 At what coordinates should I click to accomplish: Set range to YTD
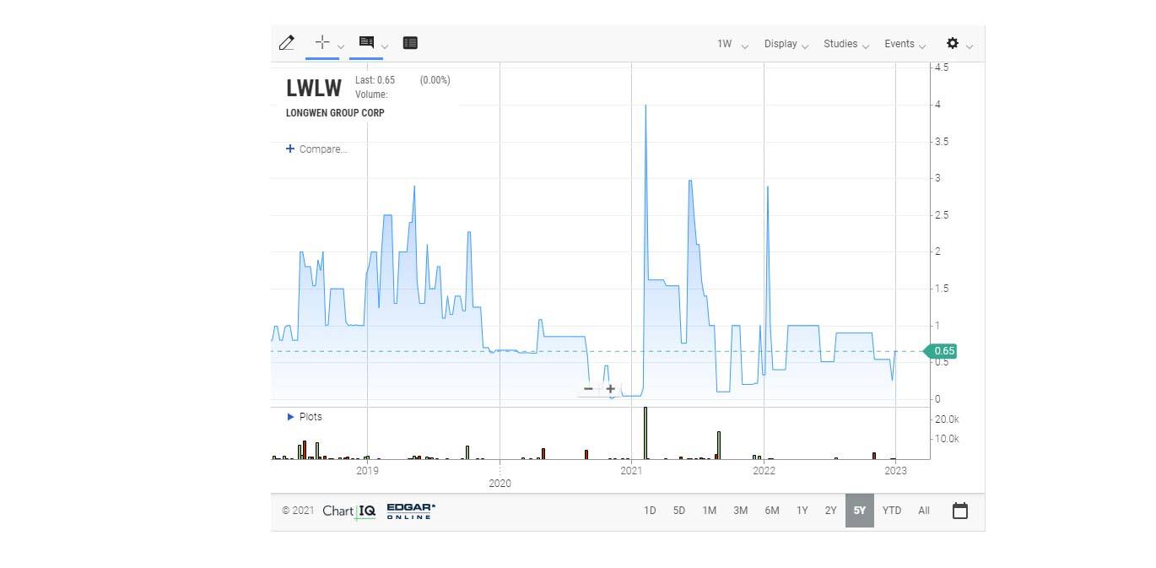tap(891, 511)
